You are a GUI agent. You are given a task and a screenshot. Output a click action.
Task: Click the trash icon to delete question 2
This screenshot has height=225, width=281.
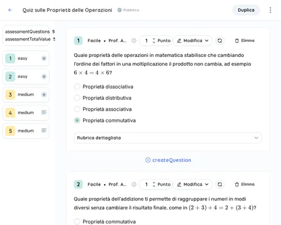237,185
